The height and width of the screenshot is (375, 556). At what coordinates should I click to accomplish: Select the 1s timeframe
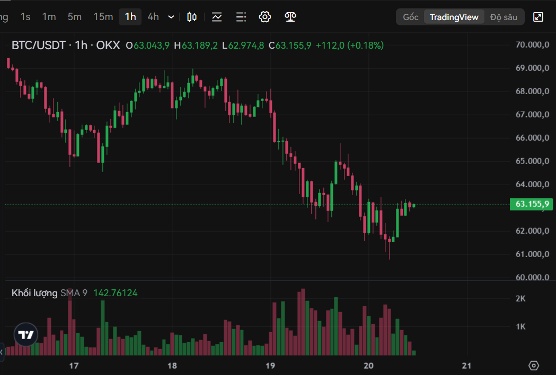[25, 16]
